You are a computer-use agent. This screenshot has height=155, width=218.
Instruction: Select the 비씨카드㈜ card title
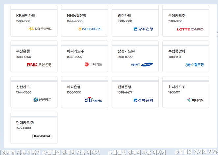coord(76,51)
